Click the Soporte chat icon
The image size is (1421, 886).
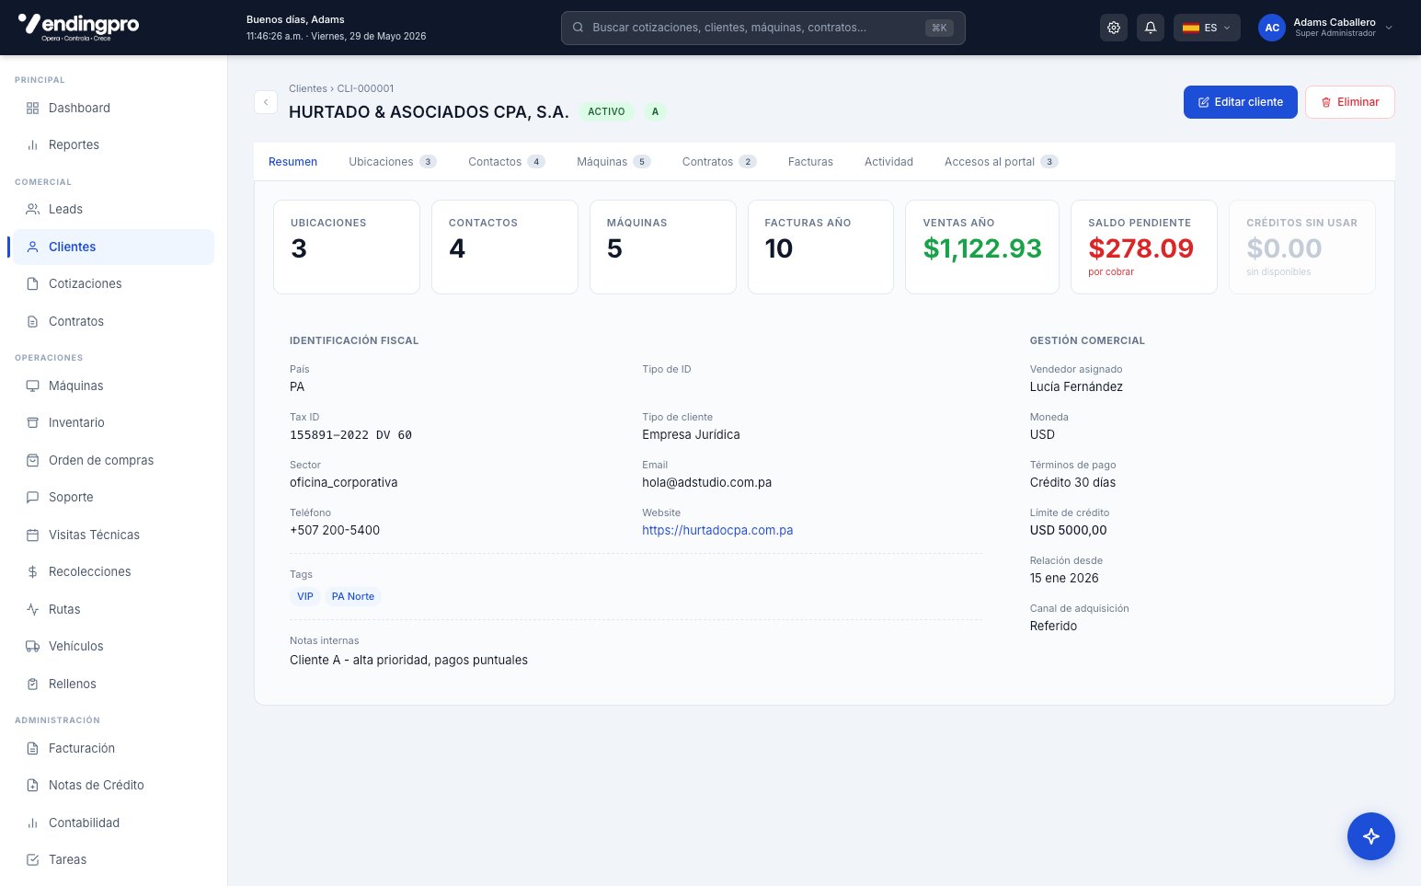32,497
